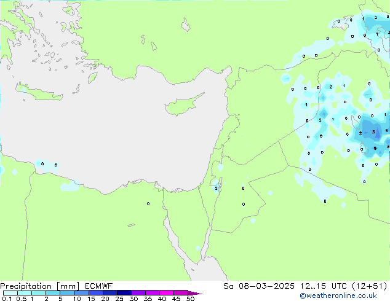Screen dimensions: 390x301
Task: Pick the 10–15 mm legend color swatch
Action: pyautogui.click(x=82, y=293)
